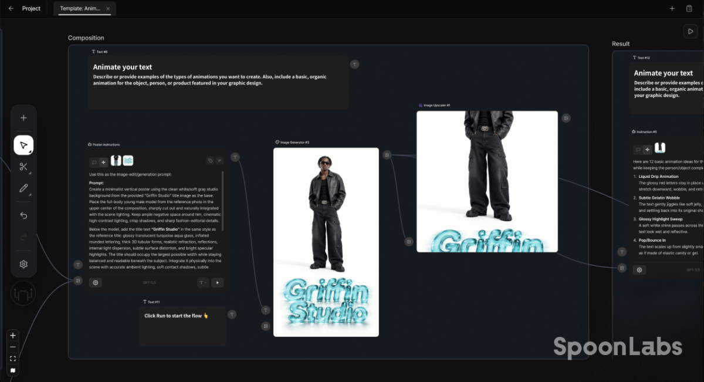The image size is (704, 382).
Task: Open the Poster instructions node settings gear
Action: [x=96, y=282]
